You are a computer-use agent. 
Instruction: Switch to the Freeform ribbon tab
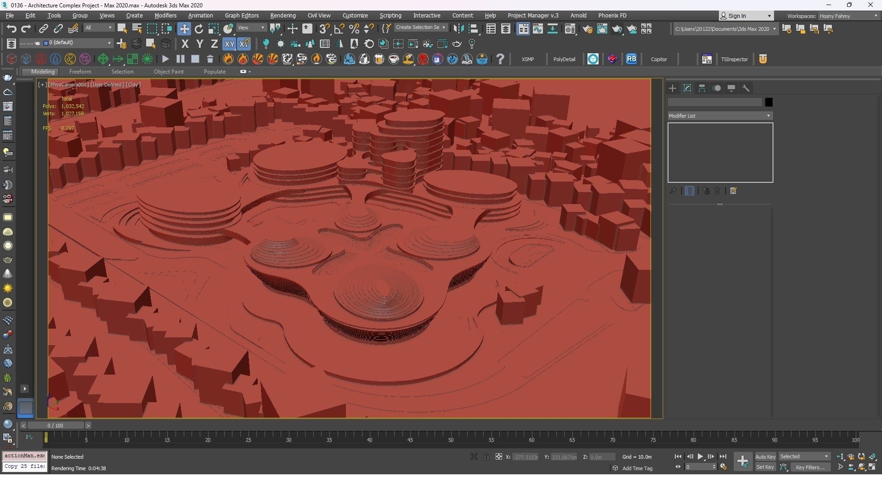coord(80,72)
